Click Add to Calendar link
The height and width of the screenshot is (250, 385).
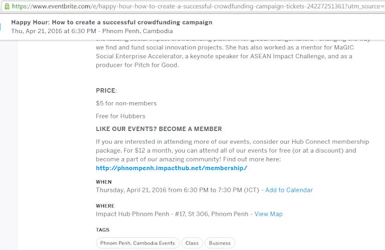pos(289,190)
